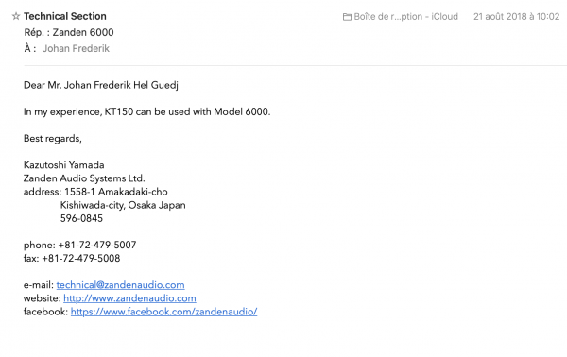Click the sender name Technical Section
This screenshot has width=567, height=357.
click(65, 16)
